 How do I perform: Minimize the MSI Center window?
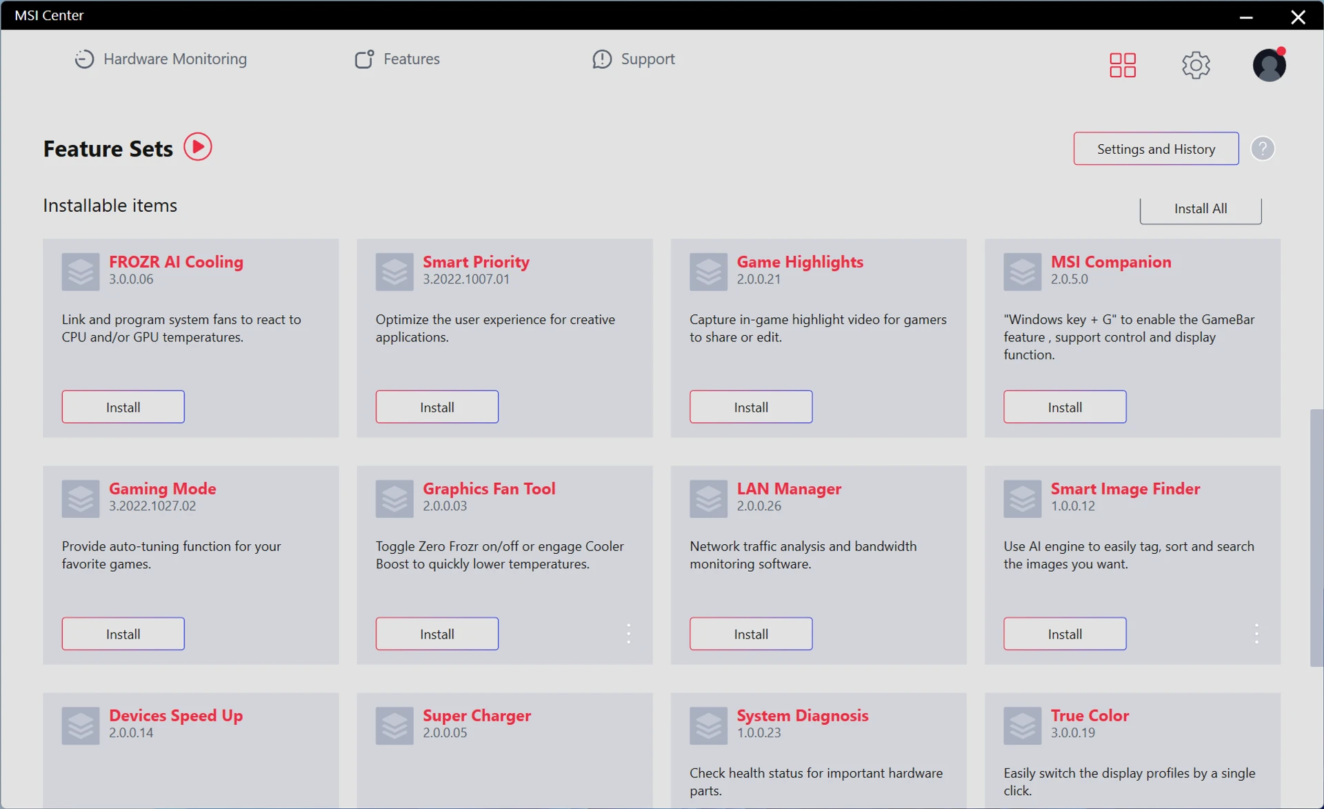[x=1246, y=16]
